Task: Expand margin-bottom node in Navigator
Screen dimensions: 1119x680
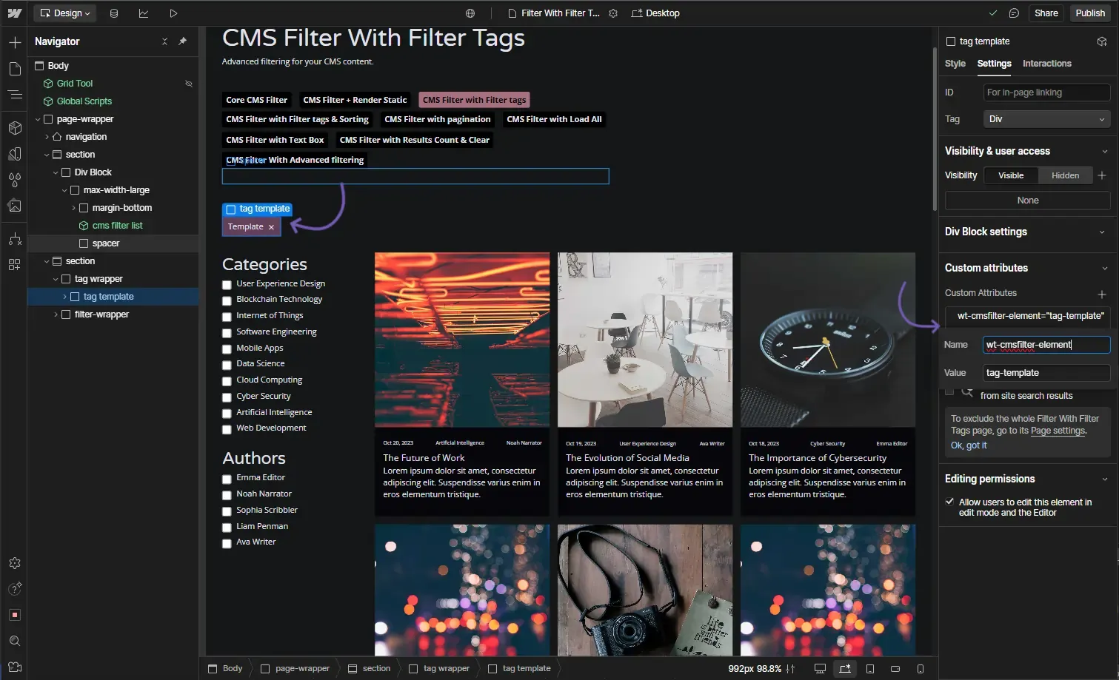Action: tap(73, 208)
